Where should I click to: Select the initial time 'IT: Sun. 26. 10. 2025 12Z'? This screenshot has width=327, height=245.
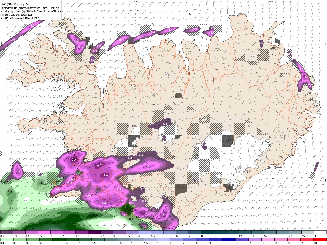16,15
